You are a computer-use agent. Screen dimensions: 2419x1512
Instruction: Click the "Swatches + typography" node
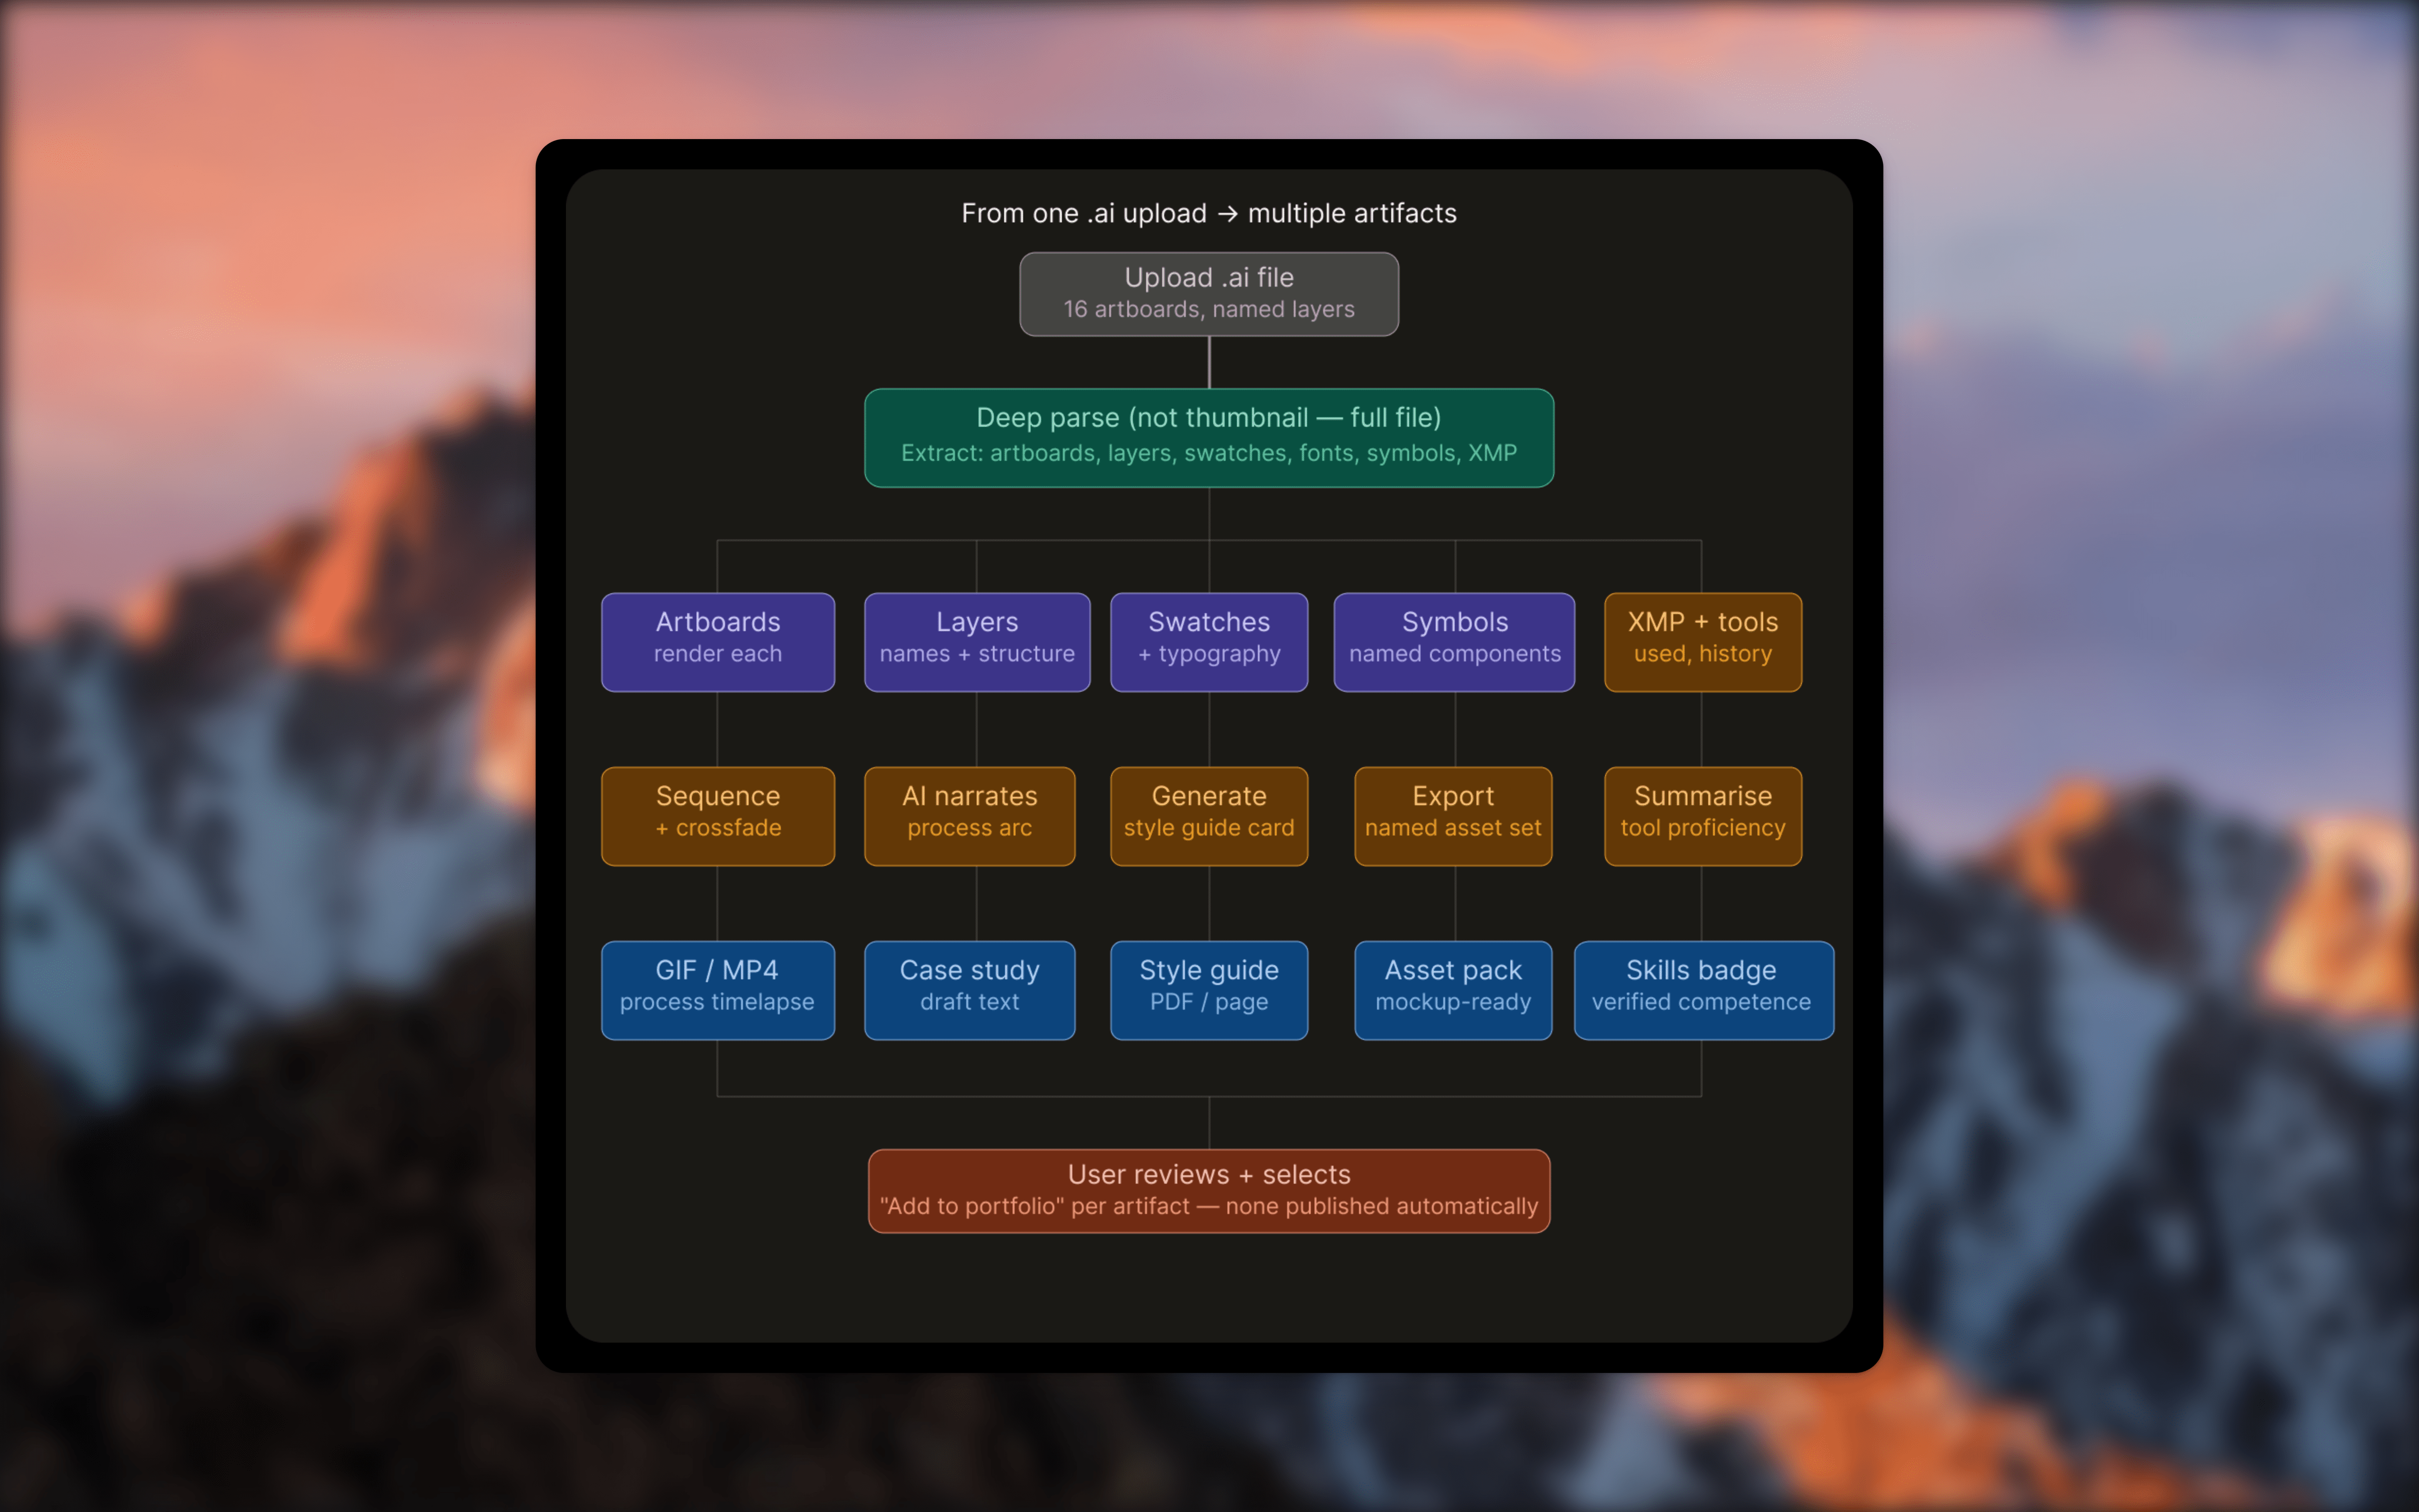1209,642
